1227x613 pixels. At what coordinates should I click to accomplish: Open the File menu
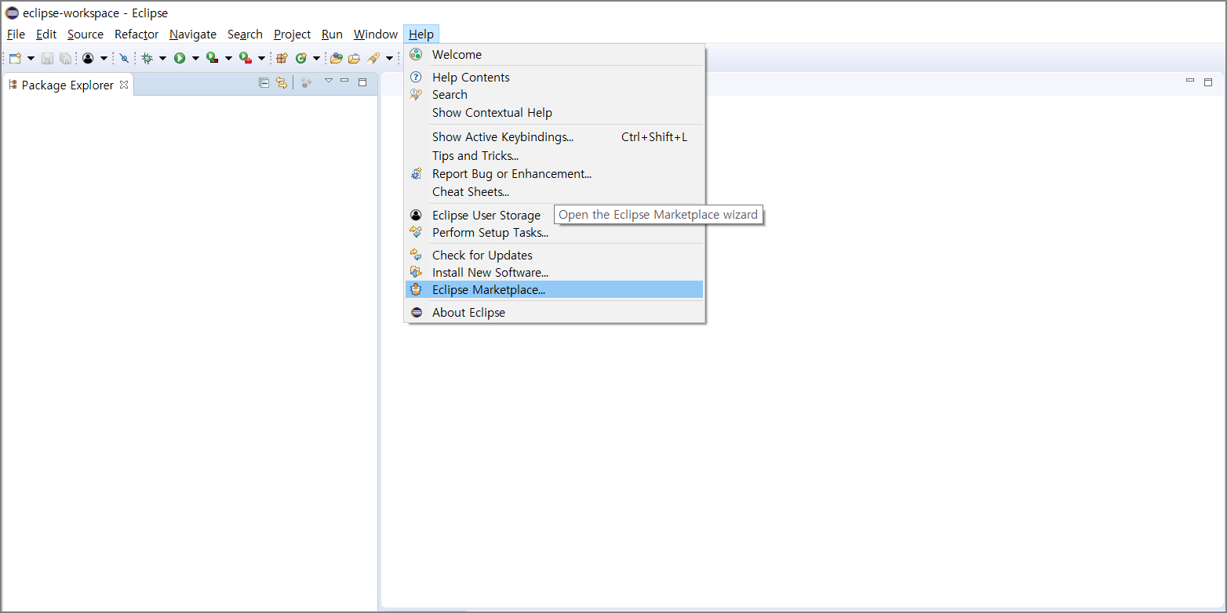click(x=16, y=34)
